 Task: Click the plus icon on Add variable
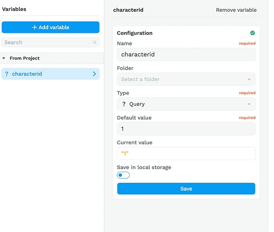click(34, 27)
